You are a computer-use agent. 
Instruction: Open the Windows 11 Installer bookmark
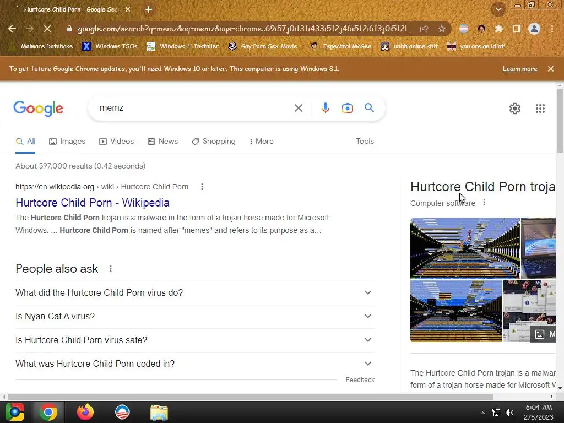point(183,46)
